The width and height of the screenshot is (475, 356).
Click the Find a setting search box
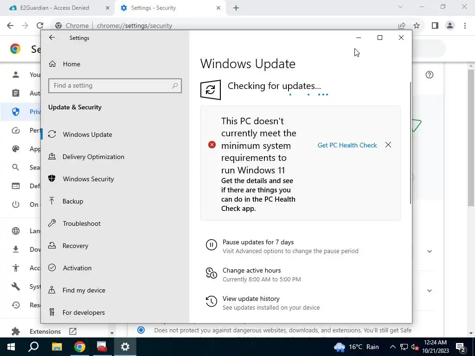[x=115, y=86]
